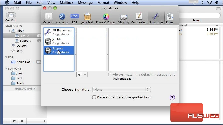The image size is (223, 125).
Task: Click the add mailbox plus icon
Action: 7,121
